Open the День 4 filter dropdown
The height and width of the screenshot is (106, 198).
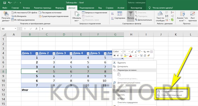(x=88, y=54)
